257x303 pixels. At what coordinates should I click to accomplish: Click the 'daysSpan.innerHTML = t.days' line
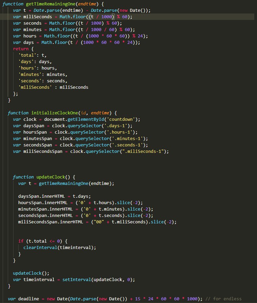[54, 196]
